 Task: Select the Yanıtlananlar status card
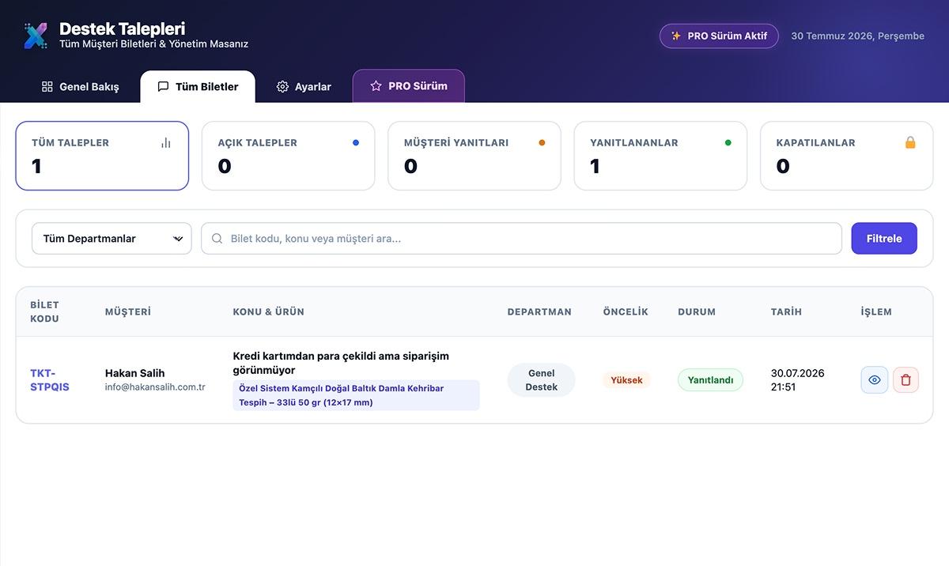660,156
